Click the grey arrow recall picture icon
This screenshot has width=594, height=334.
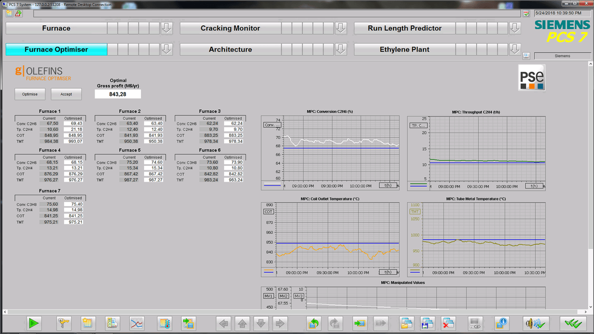380,323
